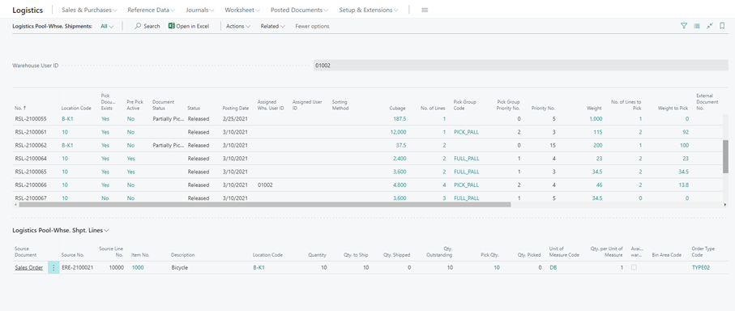Bookmark this page icon
This screenshot has width=735, height=311.
pyautogui.click(x=722, y=26)
